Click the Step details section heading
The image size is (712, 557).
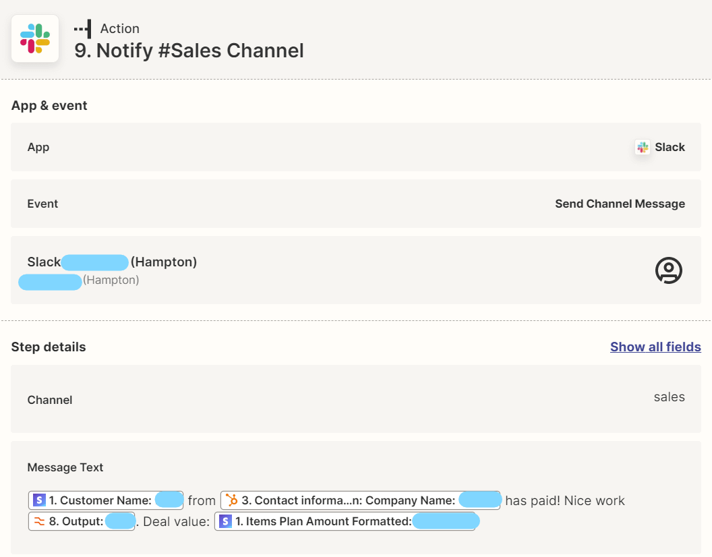pos(49,347)
